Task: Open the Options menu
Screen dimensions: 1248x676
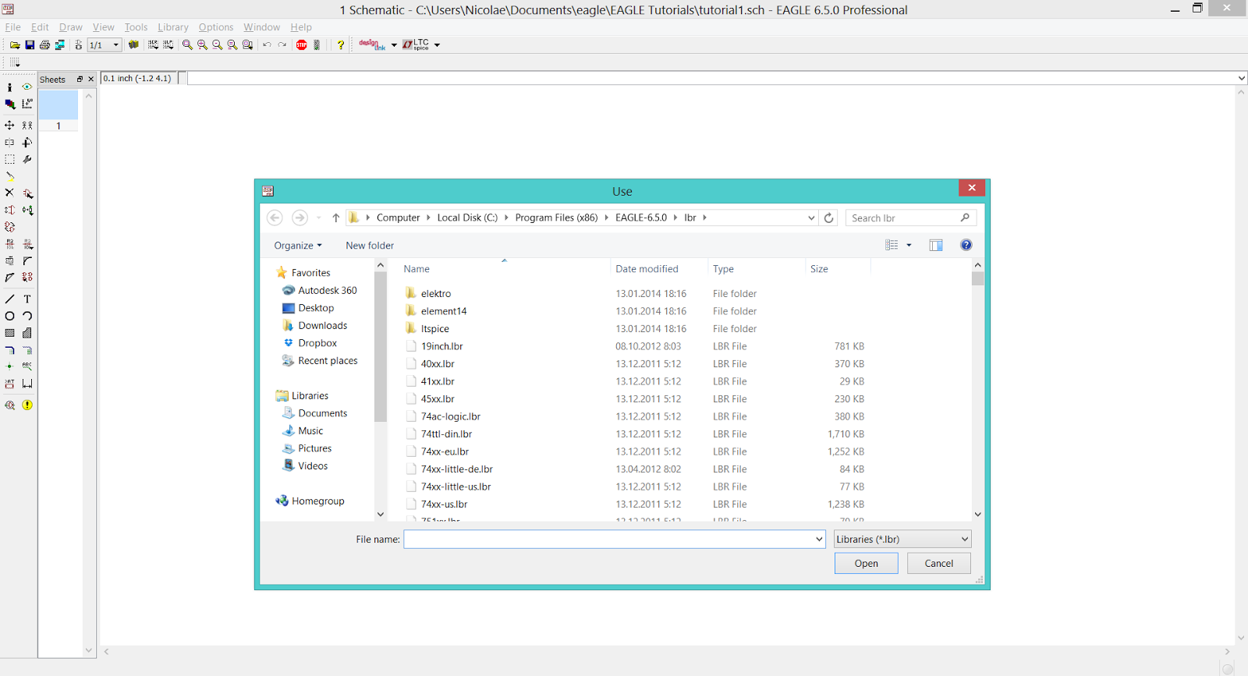Action: point(216,27)
